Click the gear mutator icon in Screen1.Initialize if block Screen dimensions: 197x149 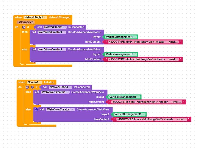pyautogui.click(x=27, y=87)
